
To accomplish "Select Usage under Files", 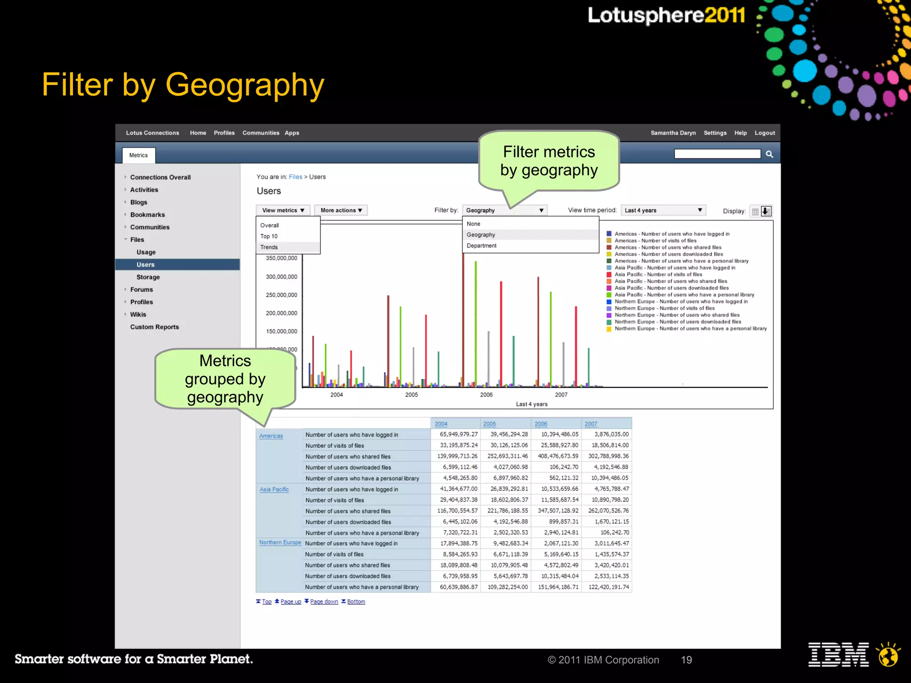I will point(146,252).
